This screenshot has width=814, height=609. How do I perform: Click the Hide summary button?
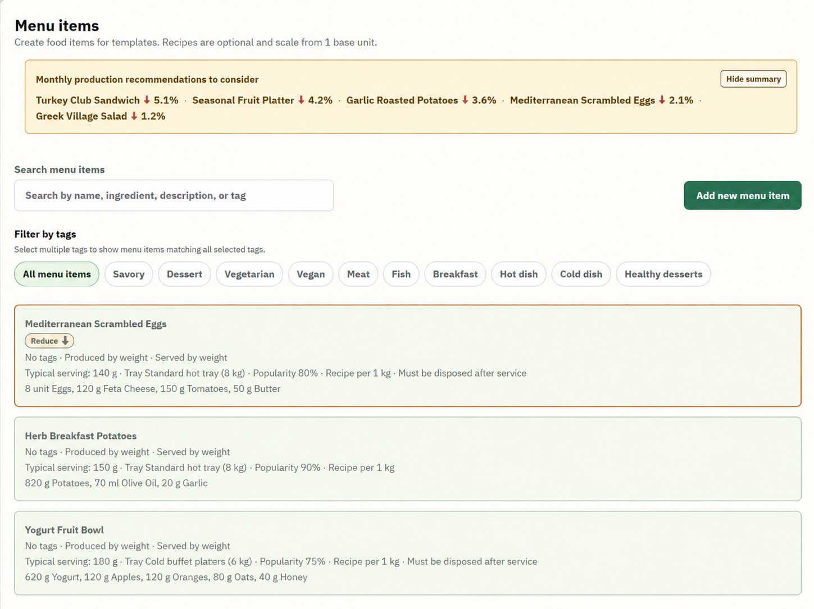click(753, 79)
